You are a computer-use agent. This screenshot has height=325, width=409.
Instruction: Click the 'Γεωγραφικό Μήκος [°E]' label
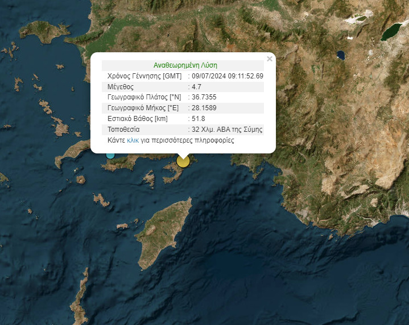coord(145,108)
